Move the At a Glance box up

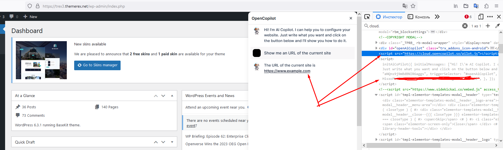(x=156, y=96)
